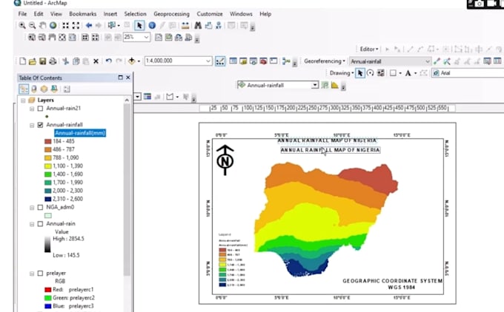Image resolution: width=504 pixels, height=312 pixels.
Task: Switch TOC to List By Source
Action: (x=34, y=89)
